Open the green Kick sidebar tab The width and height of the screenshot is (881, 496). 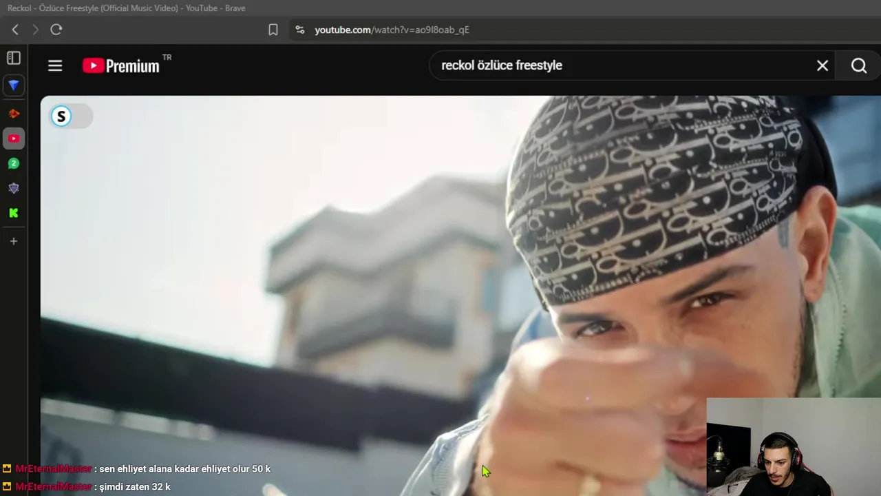(x=14, y=213)
